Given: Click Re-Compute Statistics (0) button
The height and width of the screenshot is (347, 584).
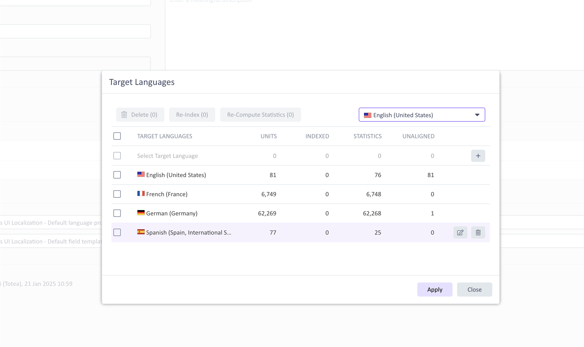Looking at the screenshot, I should click(x=260, y=115).
